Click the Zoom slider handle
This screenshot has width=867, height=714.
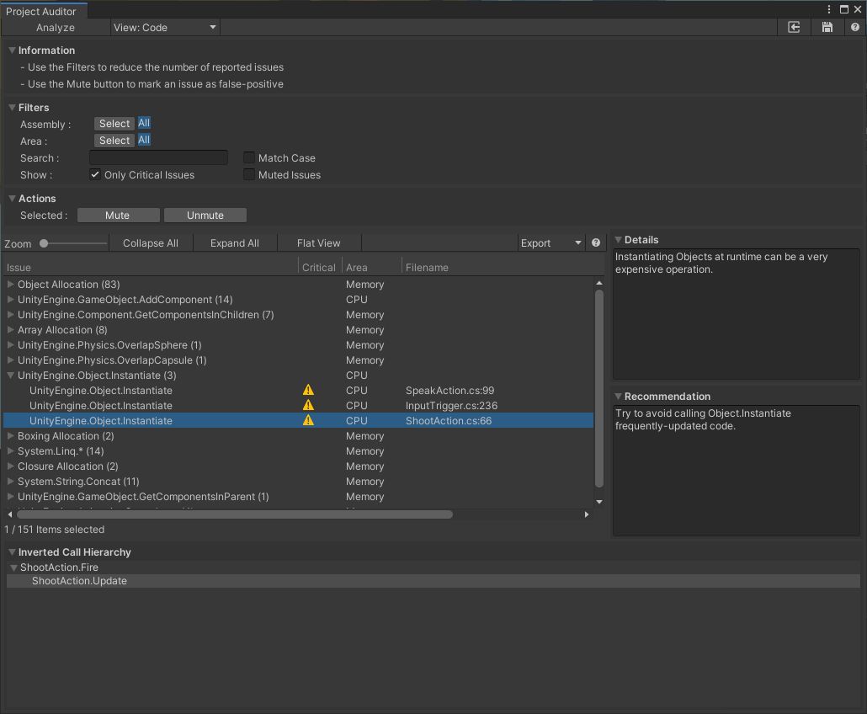click(44, 242)
